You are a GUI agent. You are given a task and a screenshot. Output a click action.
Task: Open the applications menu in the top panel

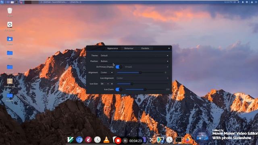2,2
